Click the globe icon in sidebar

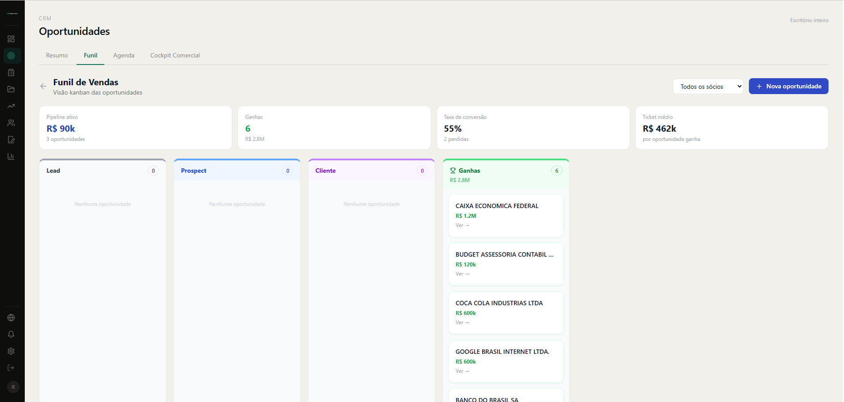click(x=11, y=318)
